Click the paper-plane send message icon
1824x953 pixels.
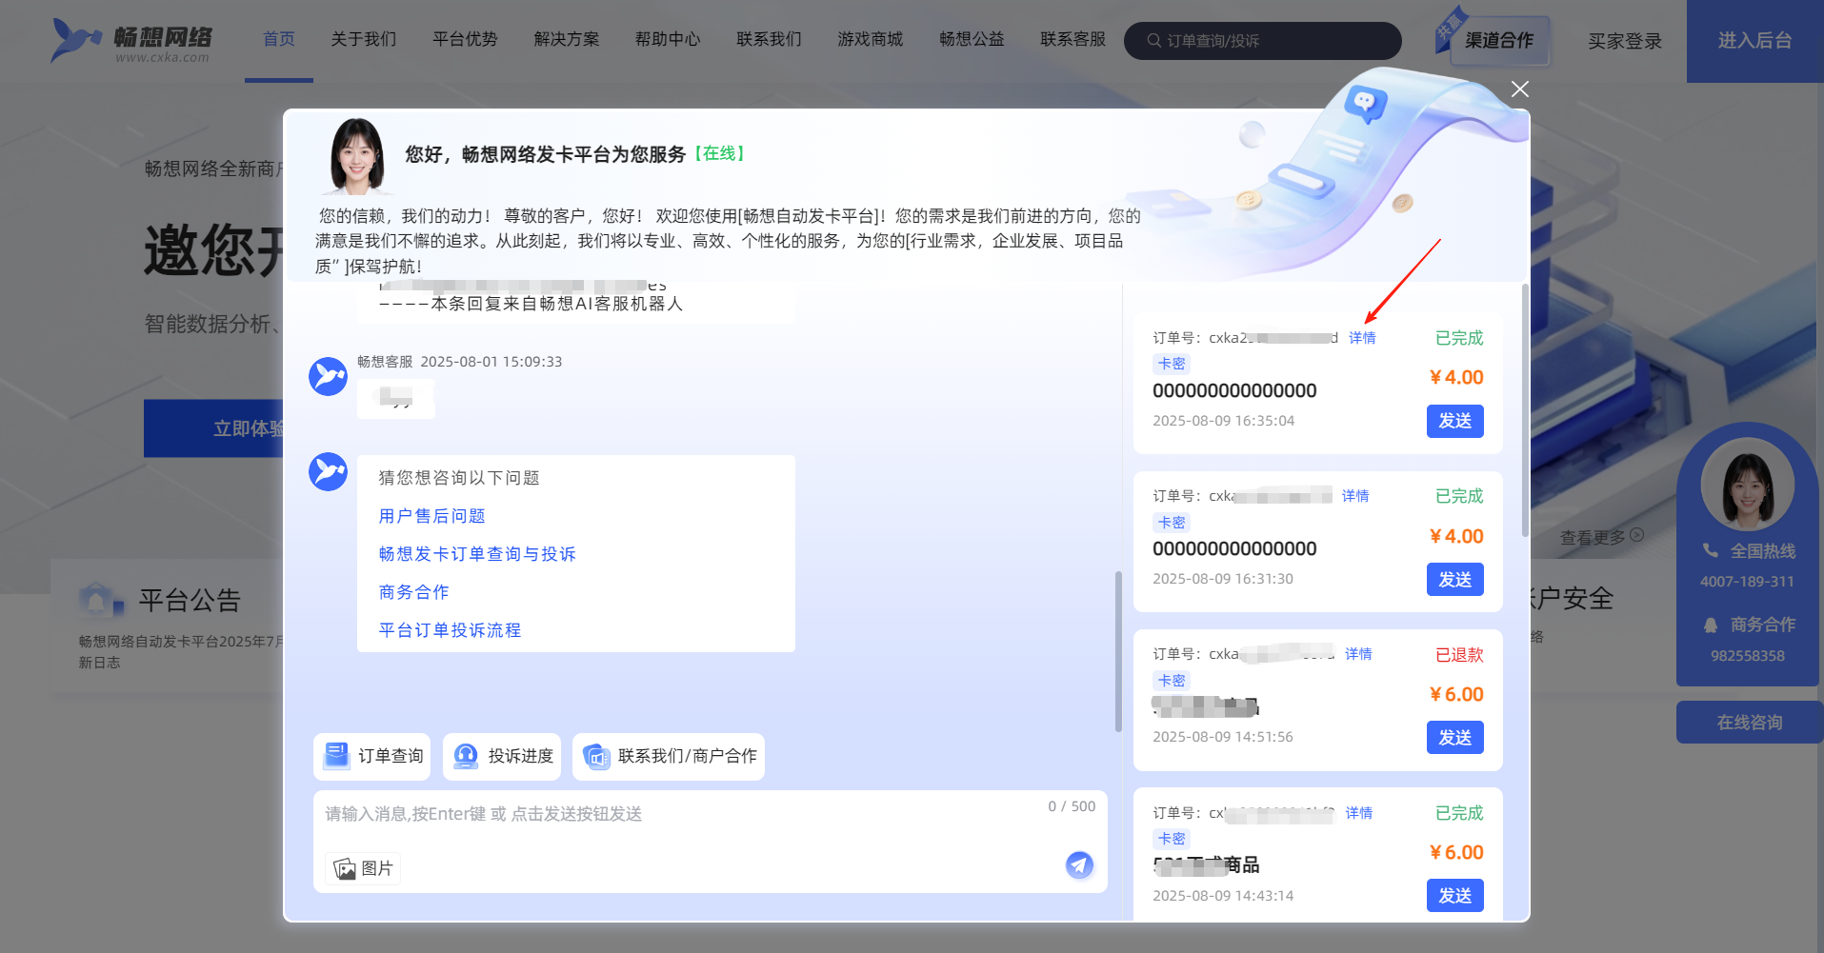1079,864
